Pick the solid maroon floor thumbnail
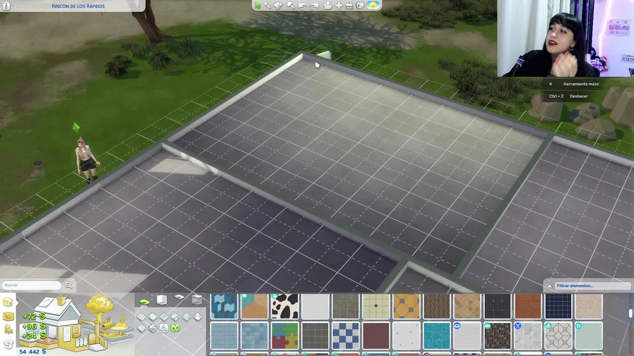Image resolution: width=634 pixels, height=356 pixels. point(376,336)
